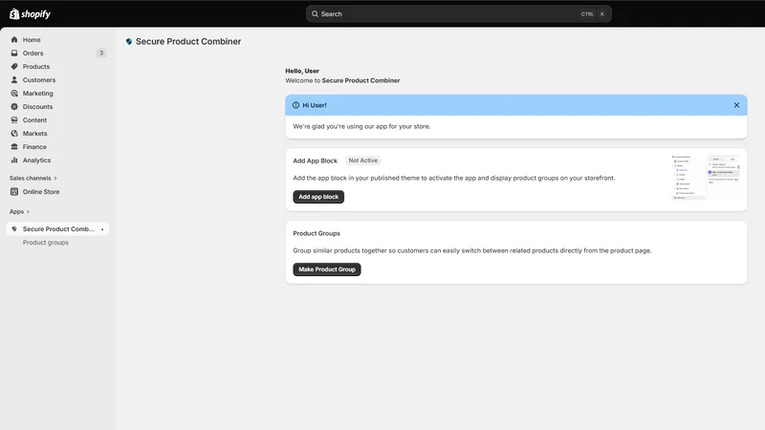The width and height of the screenshot is (765, 430).
Task: Click the 'Add App Block' card heading
Action: [x=316, y=161]
